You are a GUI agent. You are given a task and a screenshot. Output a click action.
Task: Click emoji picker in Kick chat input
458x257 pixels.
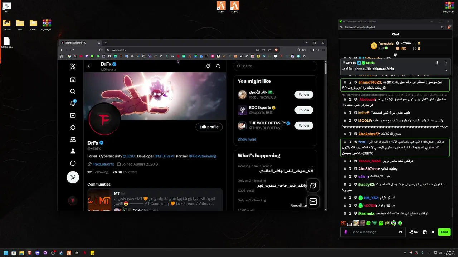401,232
